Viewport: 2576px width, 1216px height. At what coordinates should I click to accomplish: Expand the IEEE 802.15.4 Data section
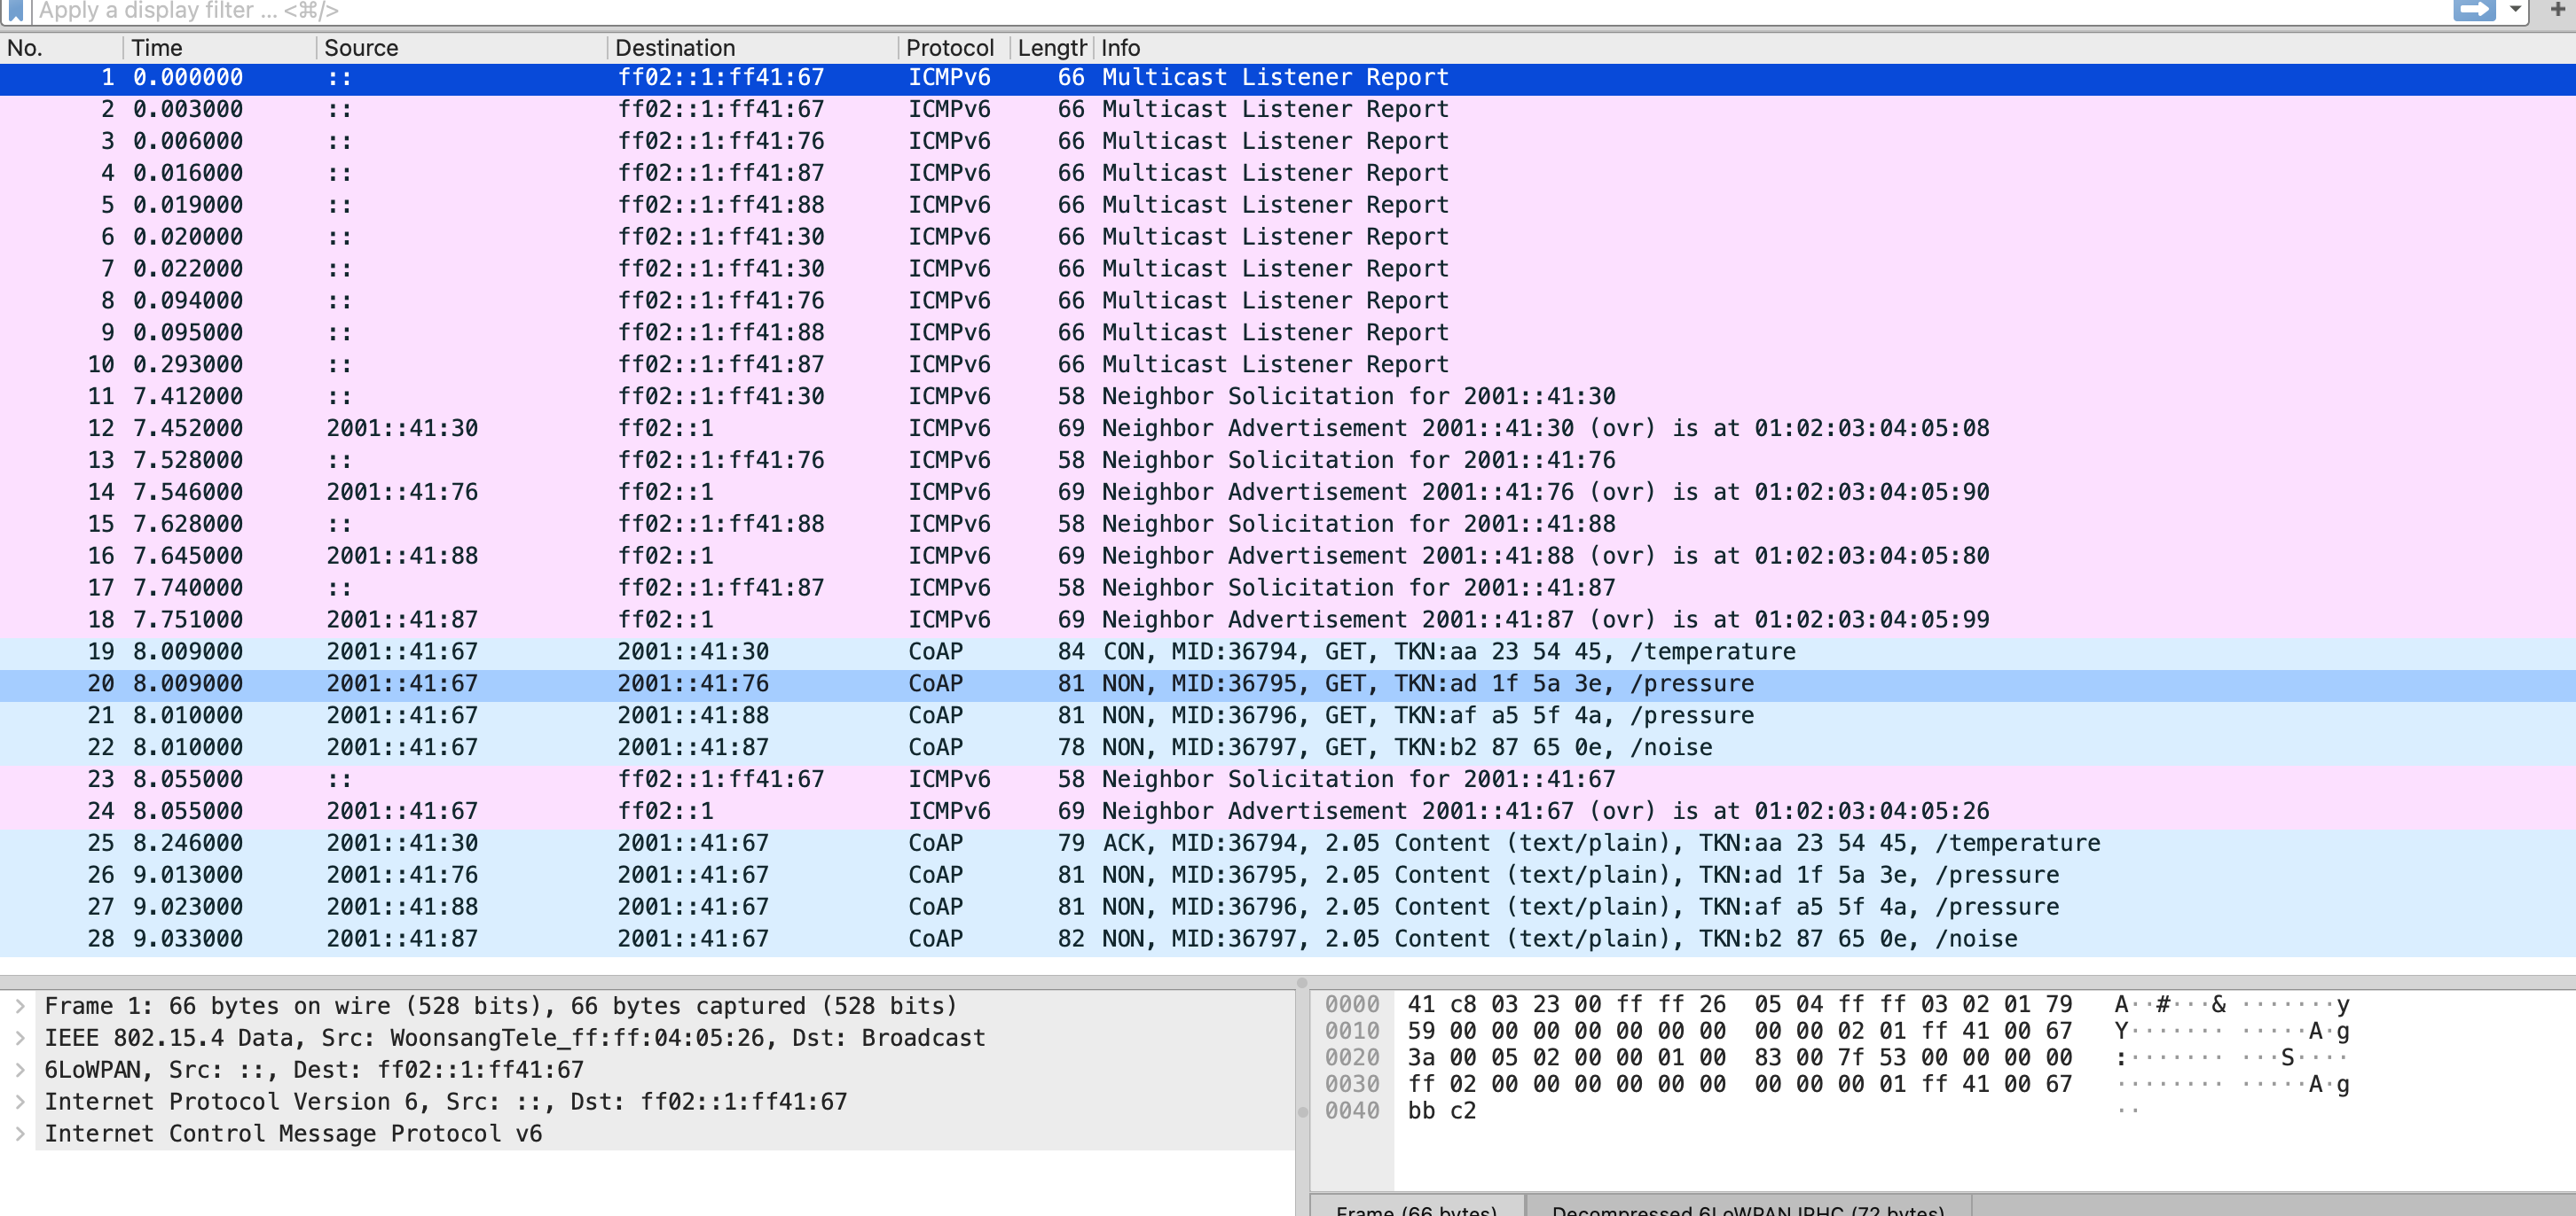tap(20, 1038)
